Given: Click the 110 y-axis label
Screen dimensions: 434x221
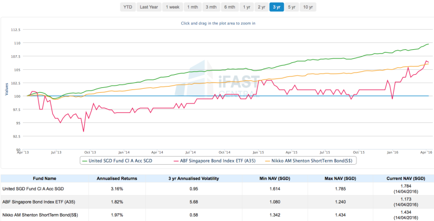Looking at the screenshot, I should point(18,43).
